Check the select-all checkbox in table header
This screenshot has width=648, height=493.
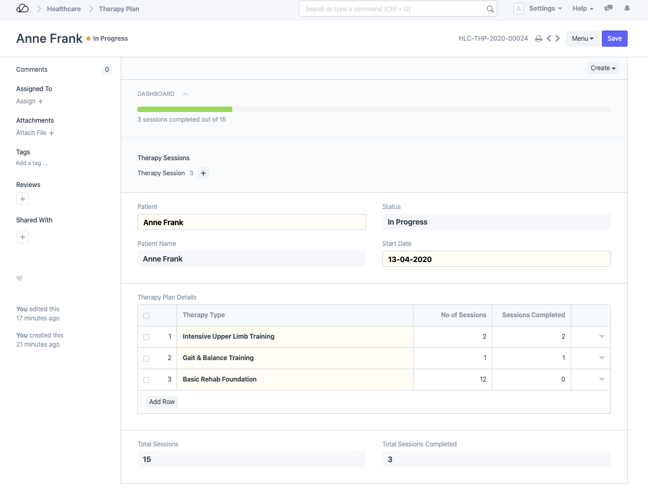(146, 316)
